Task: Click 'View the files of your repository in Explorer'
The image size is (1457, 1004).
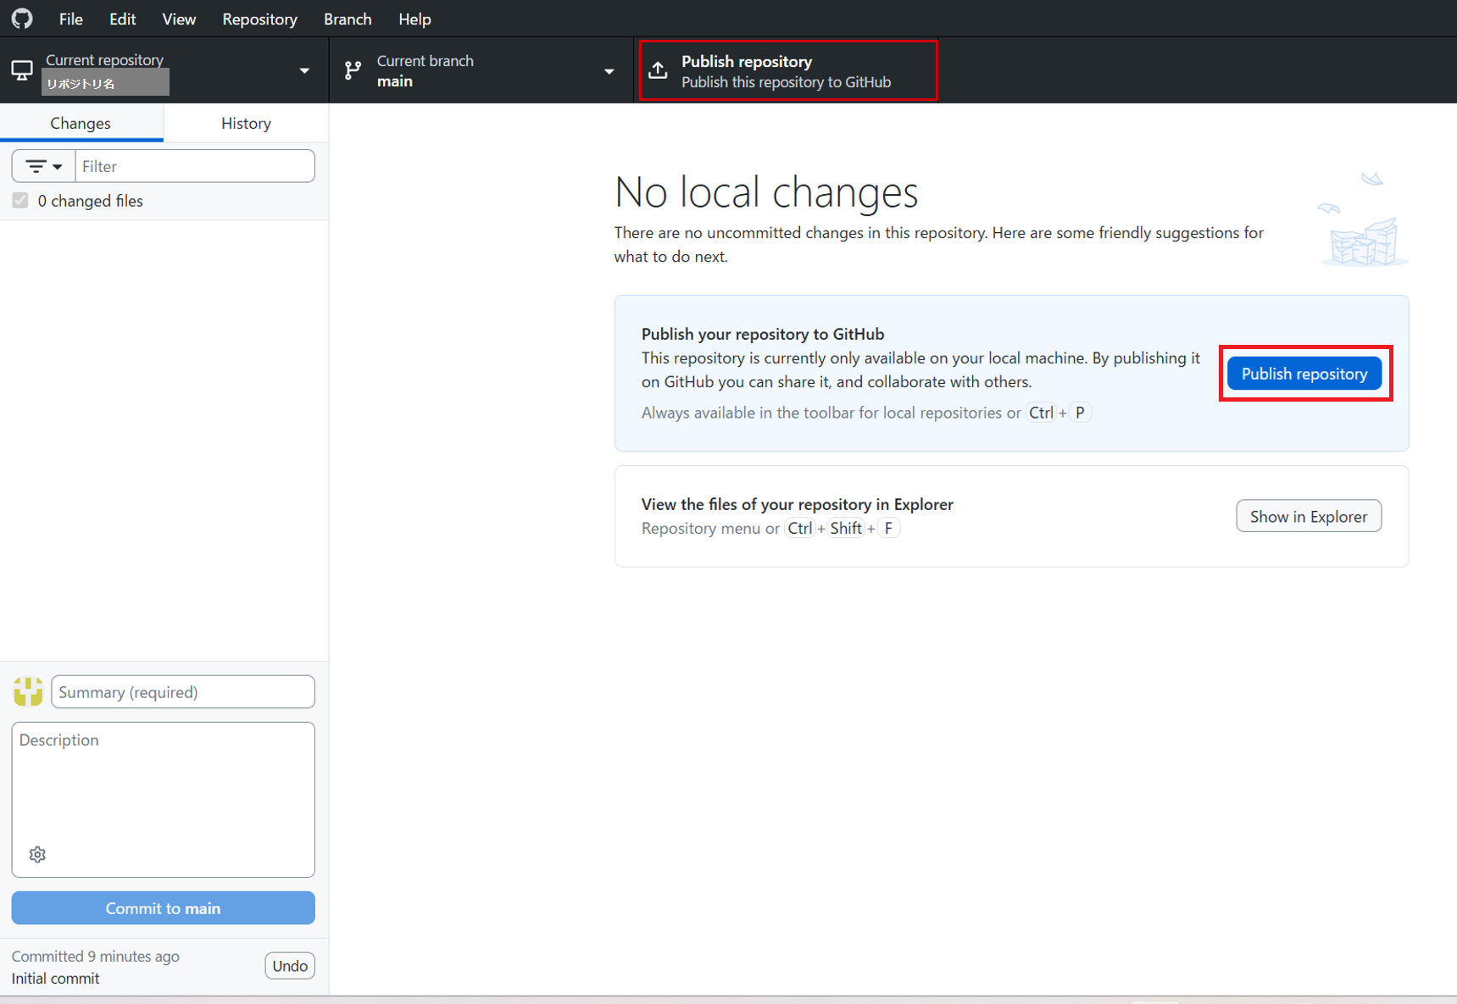Action: 798,504
